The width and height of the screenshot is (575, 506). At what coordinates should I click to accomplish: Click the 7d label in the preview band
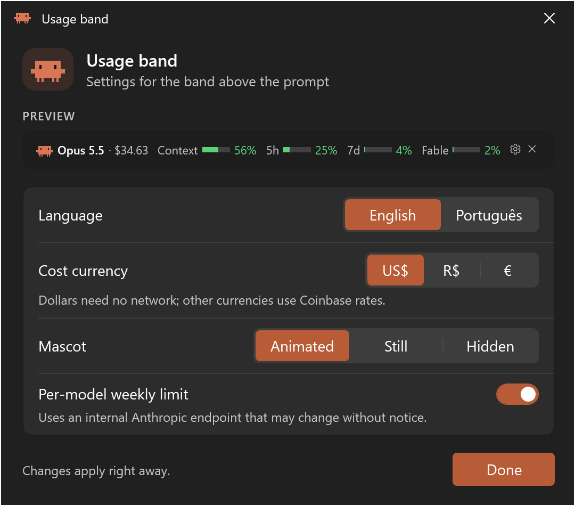[354, 150]
